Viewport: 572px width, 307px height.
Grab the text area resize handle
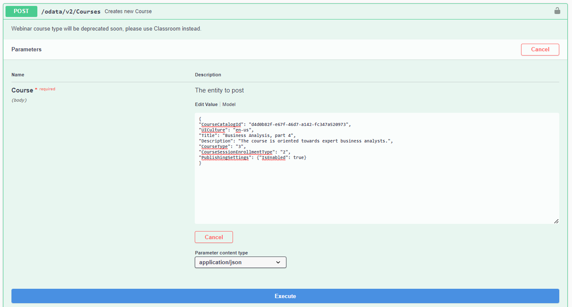556,221
